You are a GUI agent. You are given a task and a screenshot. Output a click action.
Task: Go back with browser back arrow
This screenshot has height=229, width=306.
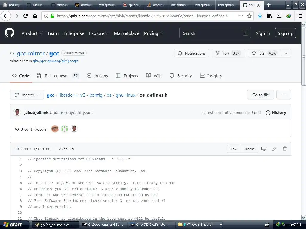[6, 16]
